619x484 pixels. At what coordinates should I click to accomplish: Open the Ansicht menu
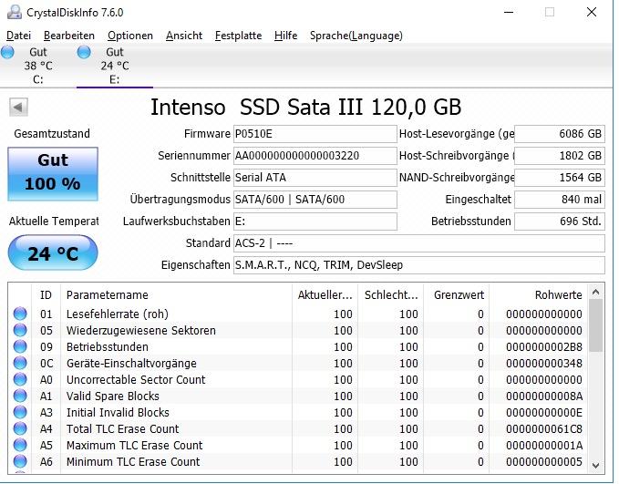pos(184,36)
